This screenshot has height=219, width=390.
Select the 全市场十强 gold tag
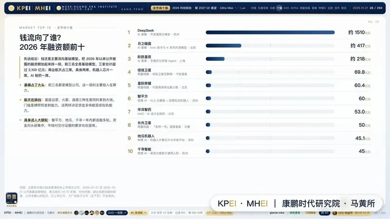pyautogui.click(x=160, y=8)
